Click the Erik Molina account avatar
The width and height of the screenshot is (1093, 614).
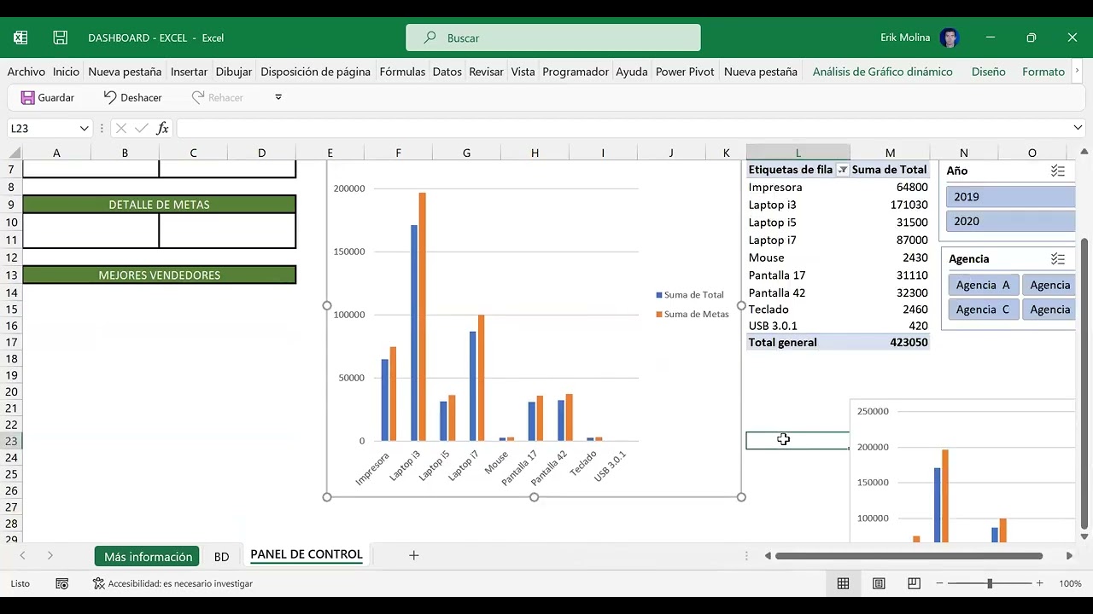coord(949,38)
